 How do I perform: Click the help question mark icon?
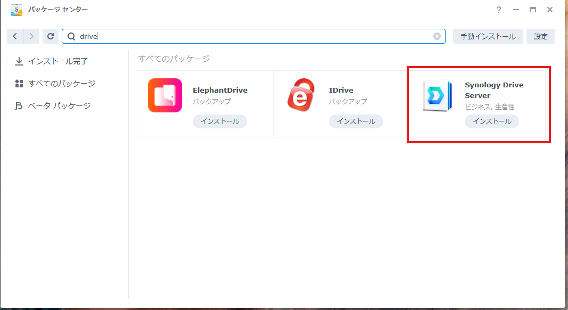499,10
